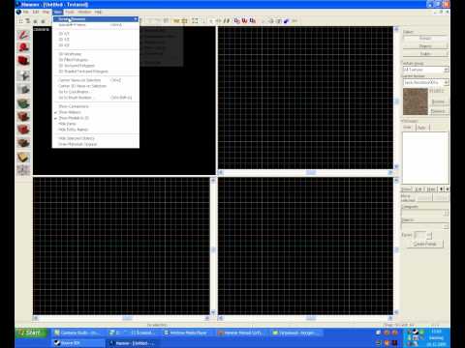Uncheck Show Helpers in View menu

coord(96,112)
